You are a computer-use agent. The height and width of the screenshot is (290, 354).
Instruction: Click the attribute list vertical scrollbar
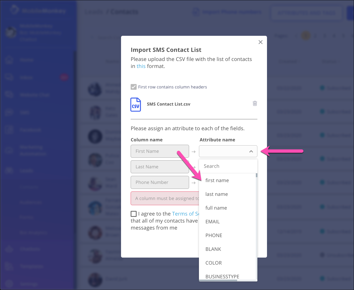point(257,226)
